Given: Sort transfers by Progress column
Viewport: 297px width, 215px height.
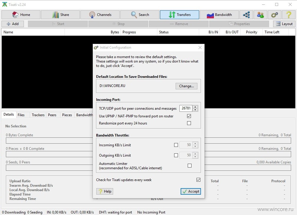Looking at the screenshot, I should (139, 32).
